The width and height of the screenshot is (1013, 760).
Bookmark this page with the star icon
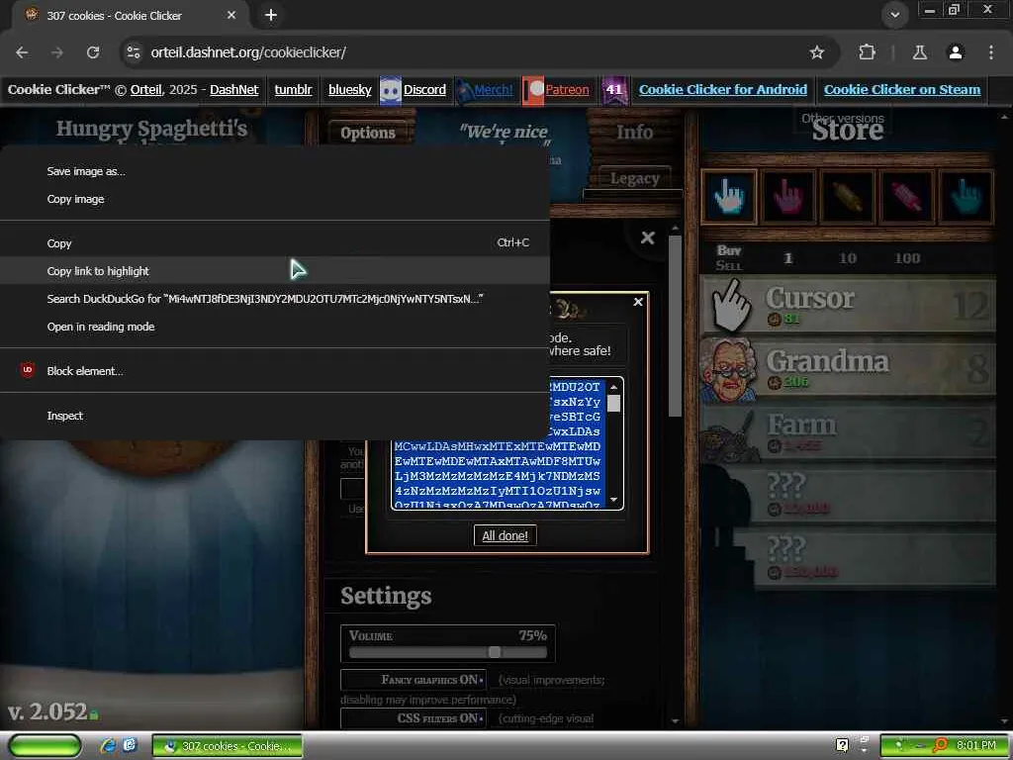pyautogui.click(x=816, y=52)
